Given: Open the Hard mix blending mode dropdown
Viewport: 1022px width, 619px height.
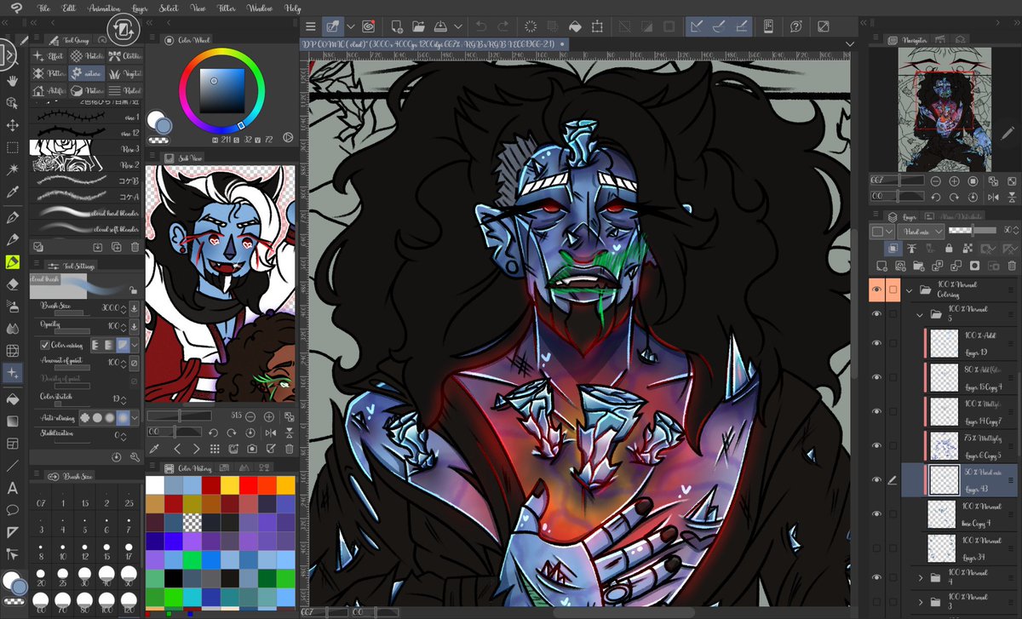Looking at the screenshot, I should coord(921,231).
